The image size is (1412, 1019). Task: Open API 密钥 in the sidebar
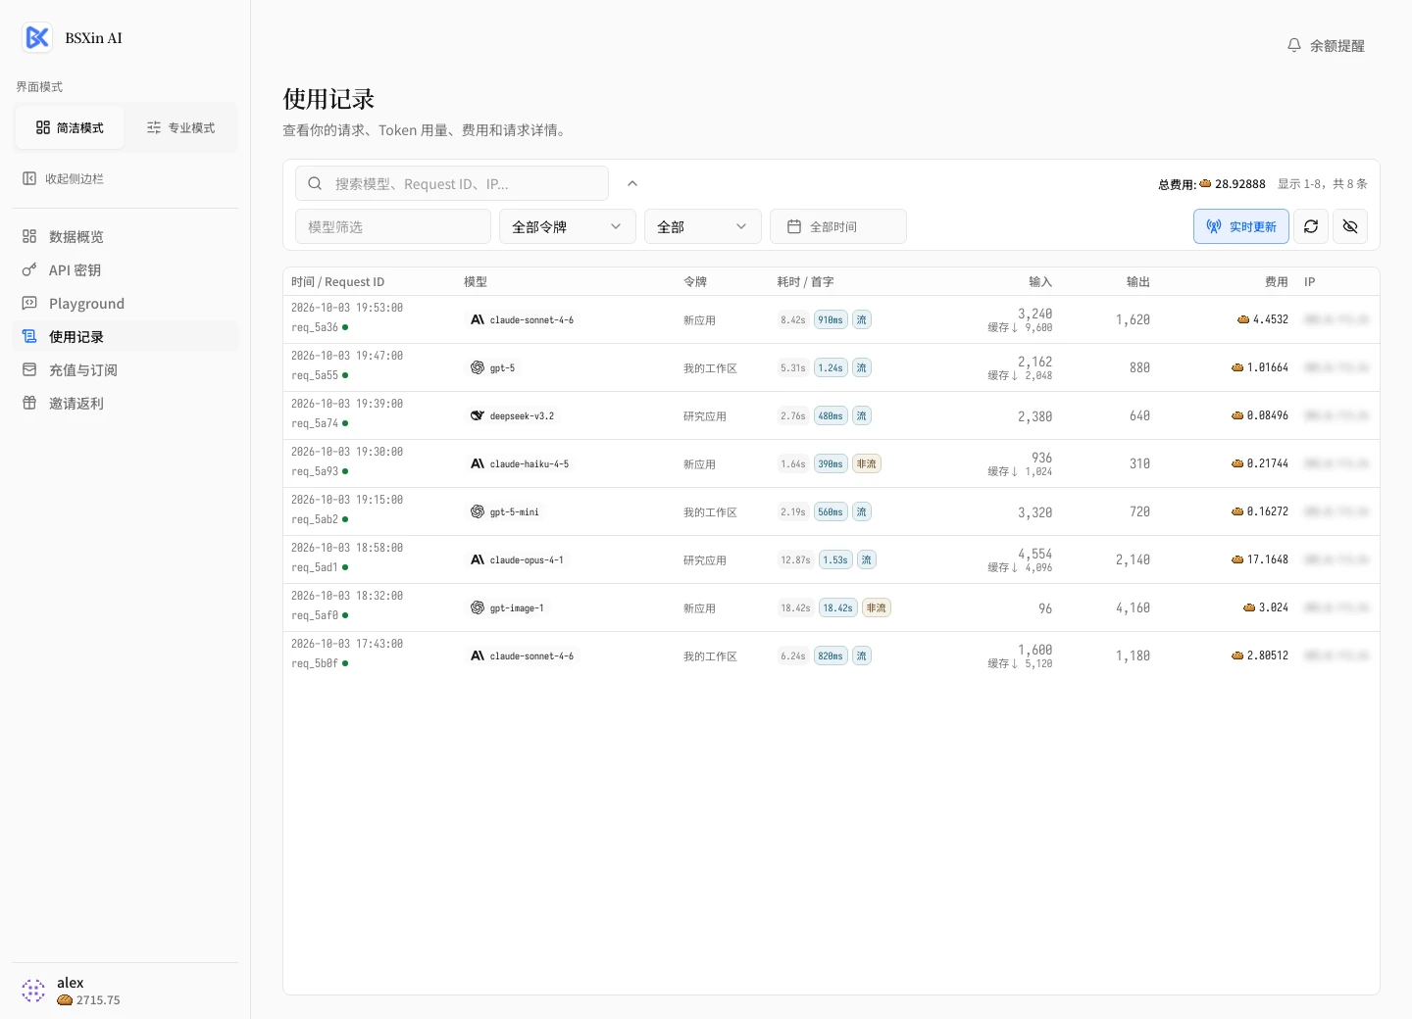point(126,269)
